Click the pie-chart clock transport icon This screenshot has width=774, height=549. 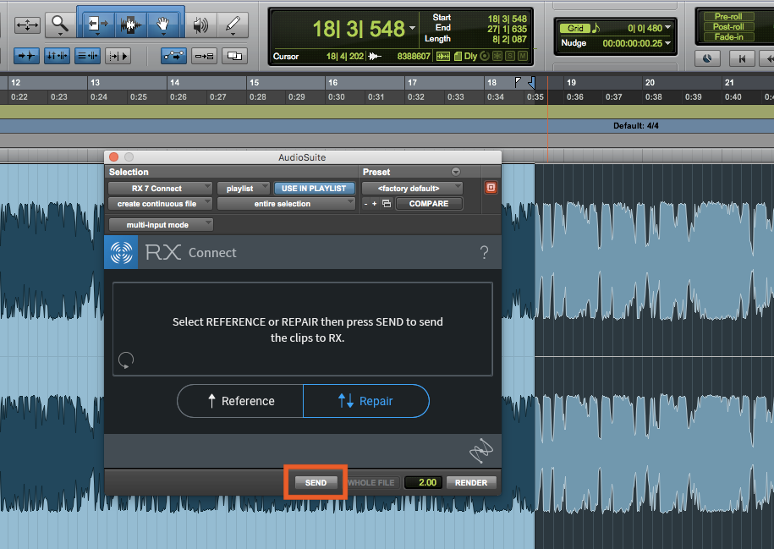(x=707, y=58)
